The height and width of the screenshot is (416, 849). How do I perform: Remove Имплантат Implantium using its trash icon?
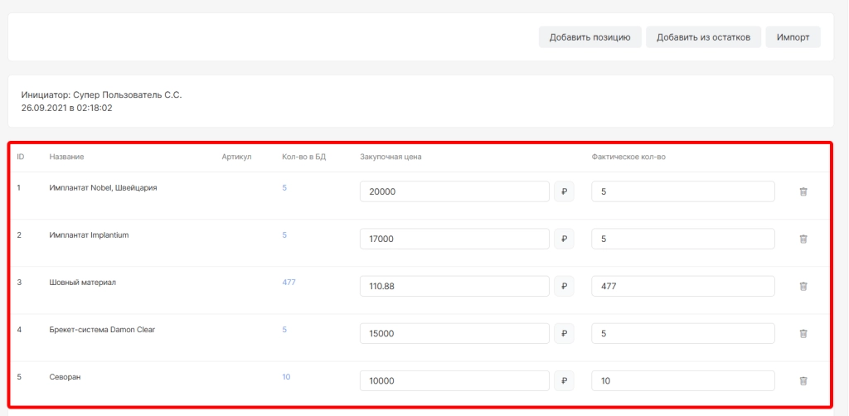pyautogui.click(x=803, y=239)
